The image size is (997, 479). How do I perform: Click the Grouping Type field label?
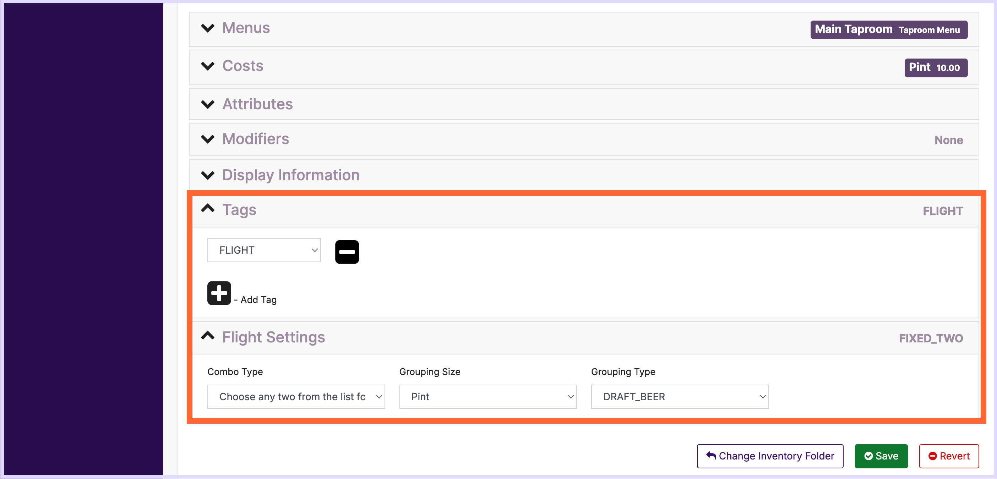[x=623, y=372]
